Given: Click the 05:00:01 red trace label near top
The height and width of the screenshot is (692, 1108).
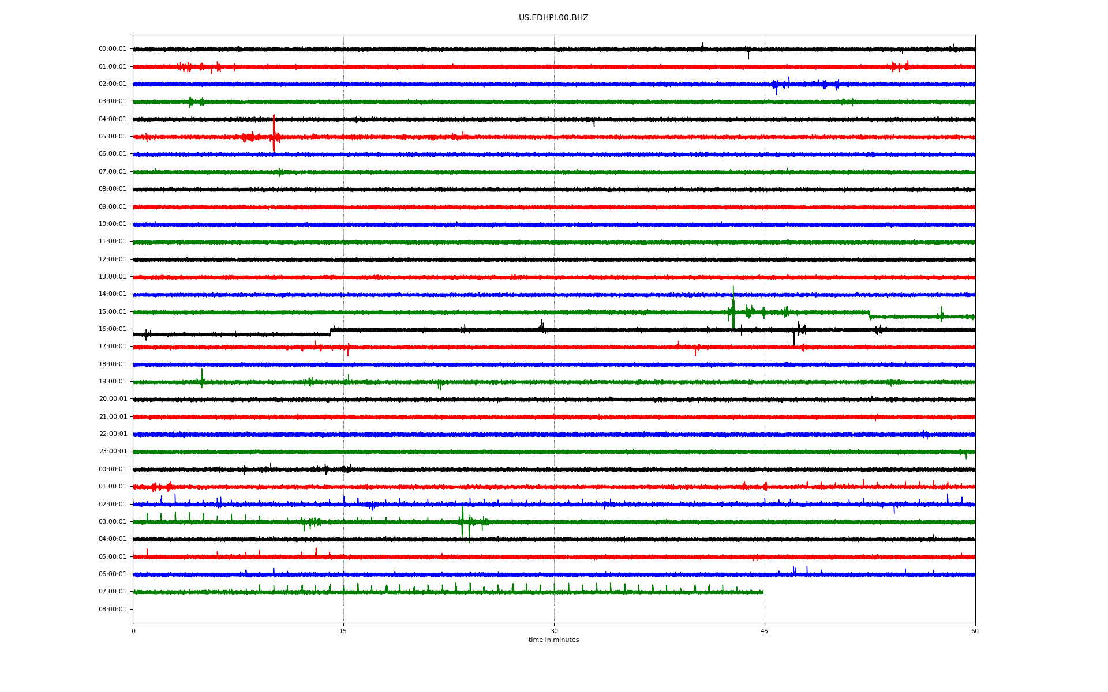Looking at the screenshot, I should click(x=113, y=137).
